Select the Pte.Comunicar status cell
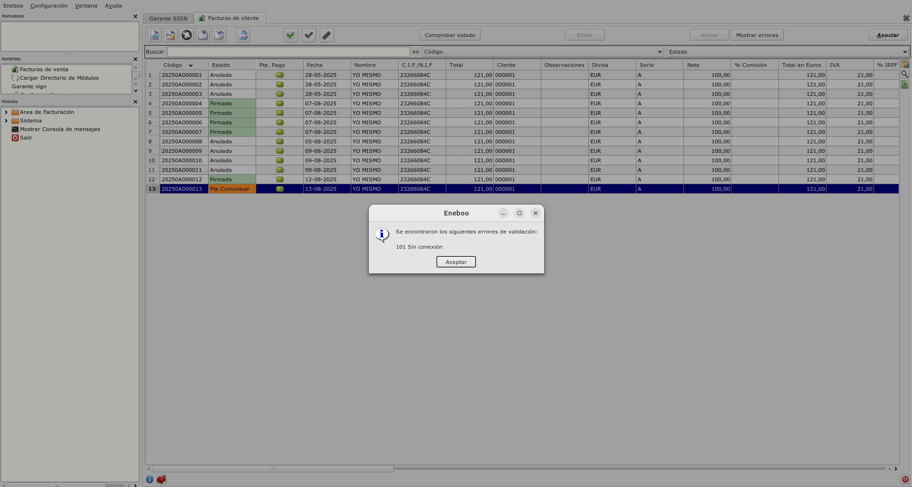The width and height of the screenshot is (912, 487). coord(232,189)
